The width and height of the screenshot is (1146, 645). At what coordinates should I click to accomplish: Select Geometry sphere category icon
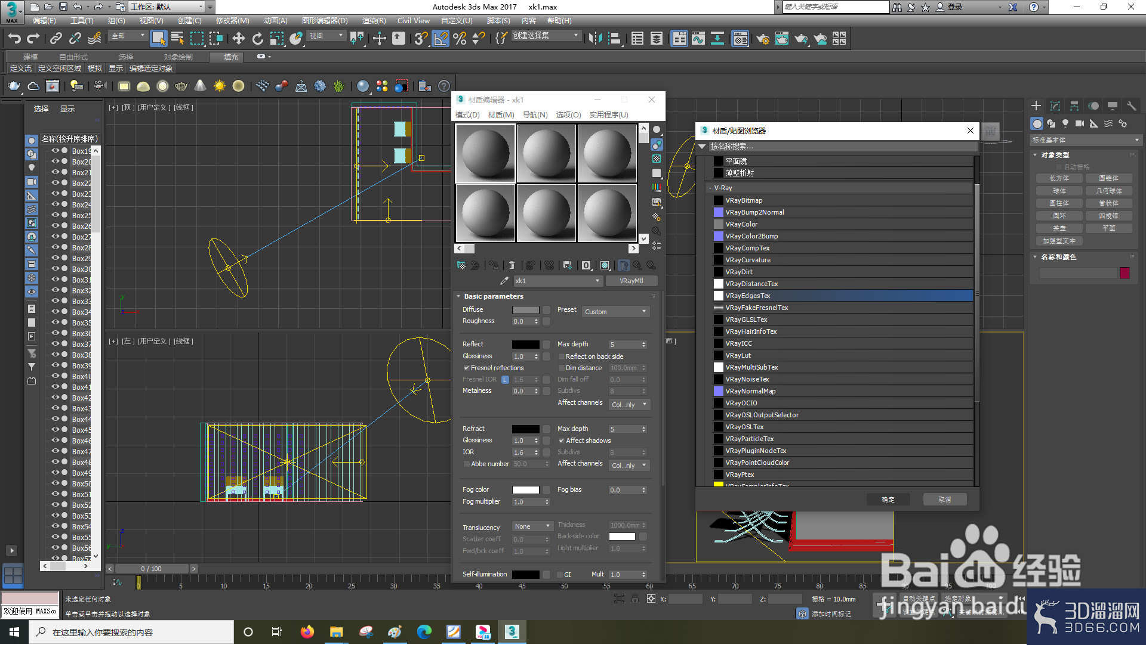[1037, 123]
